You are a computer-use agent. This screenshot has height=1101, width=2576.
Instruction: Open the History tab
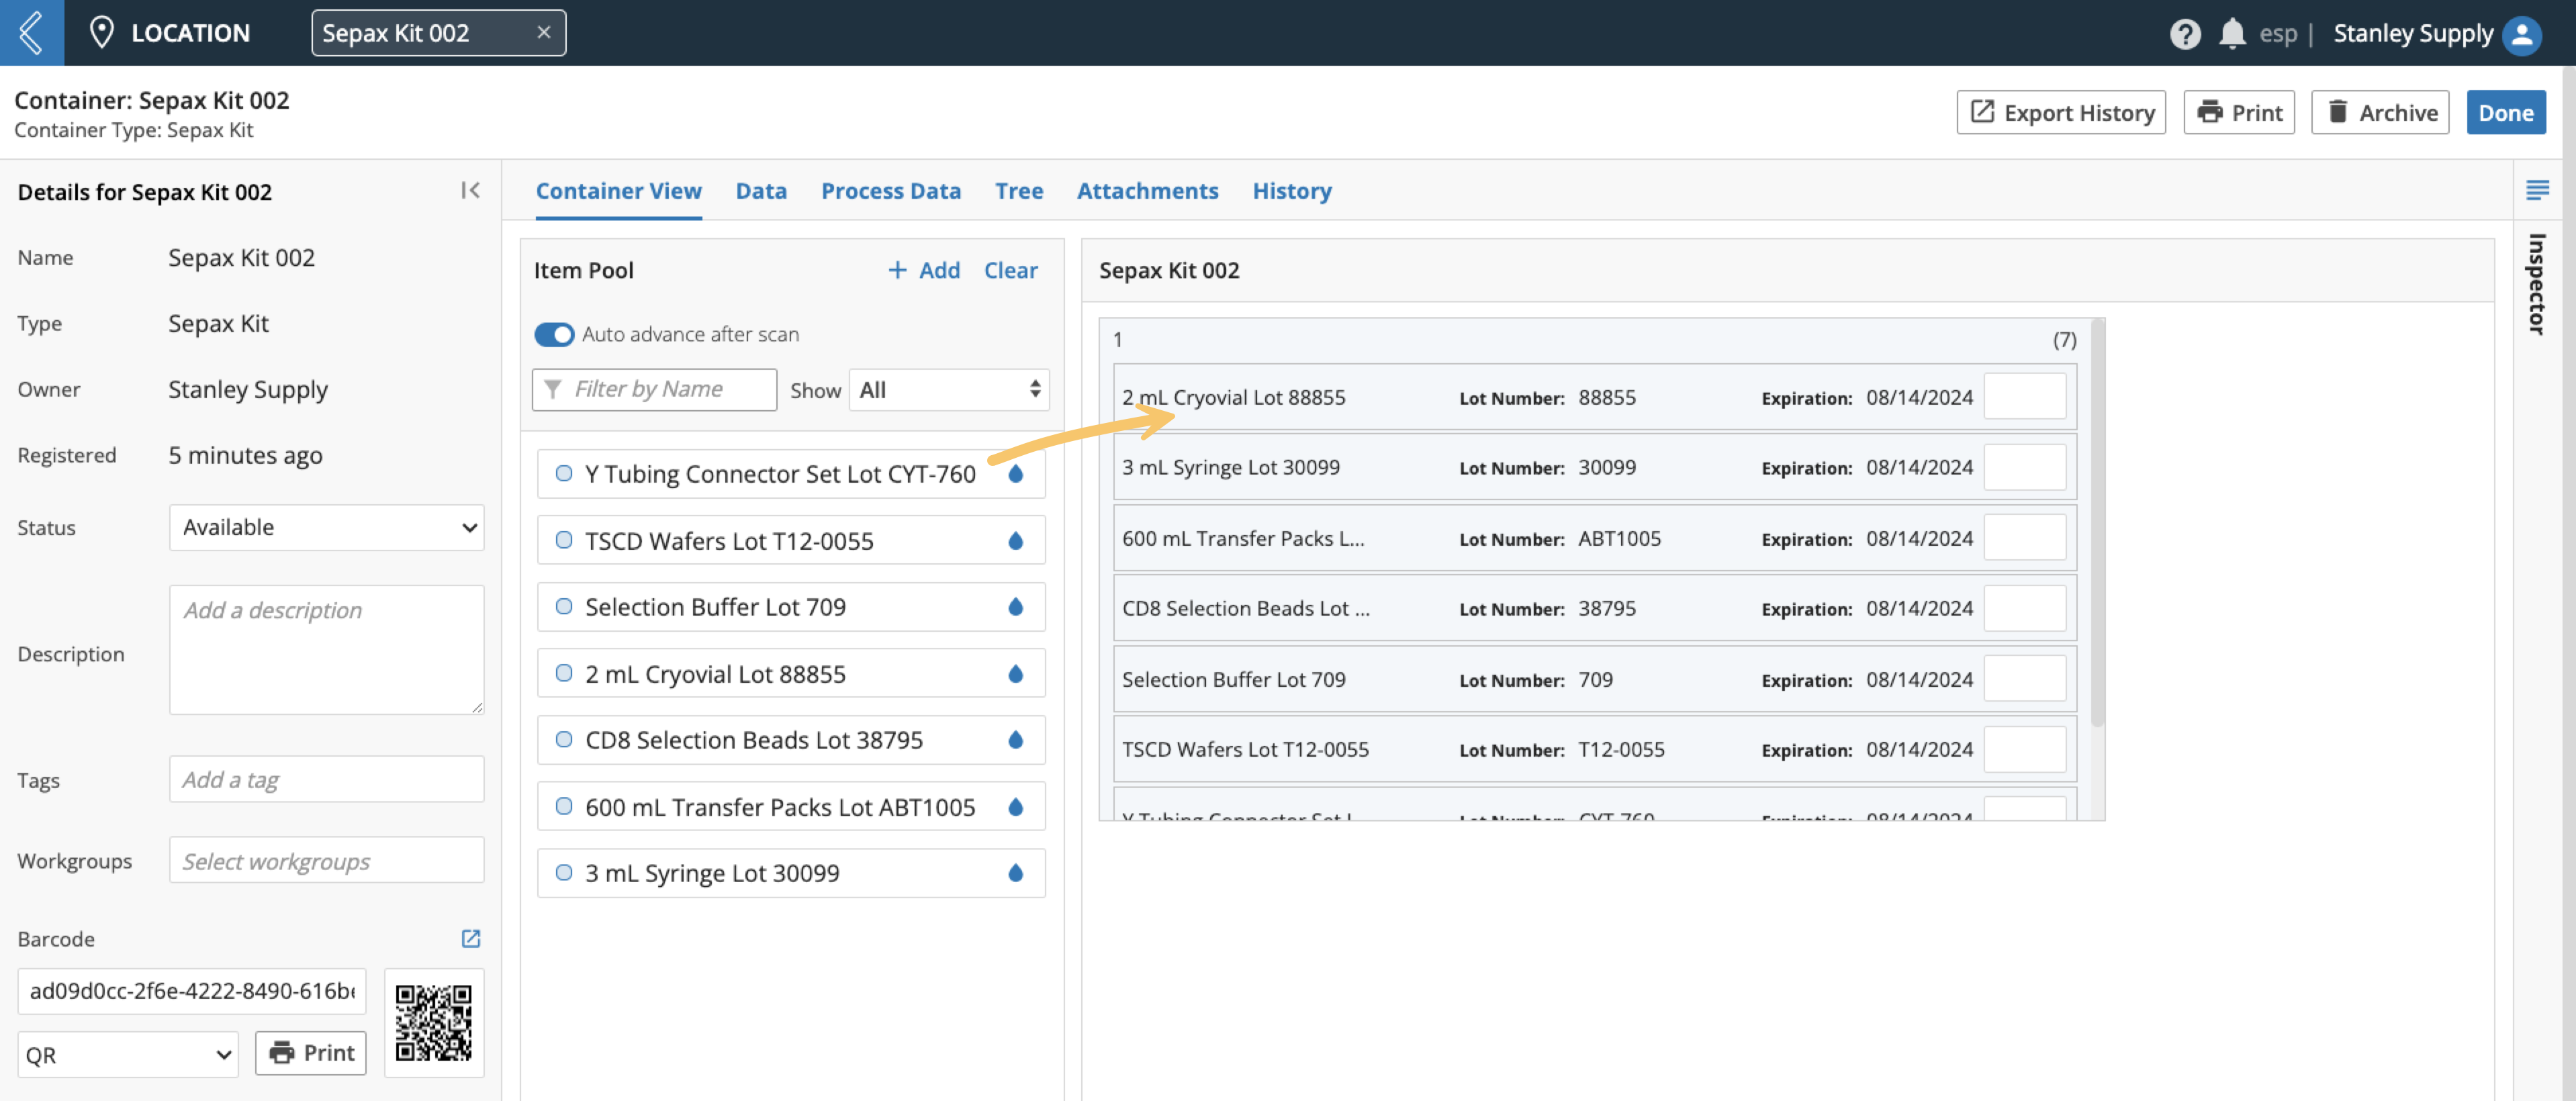click(x=1291, y=191)
